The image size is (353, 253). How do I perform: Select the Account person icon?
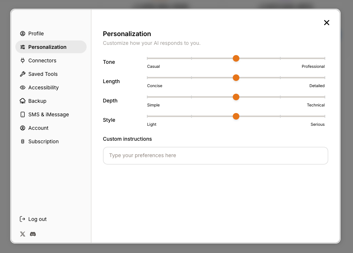coord(23,128)
